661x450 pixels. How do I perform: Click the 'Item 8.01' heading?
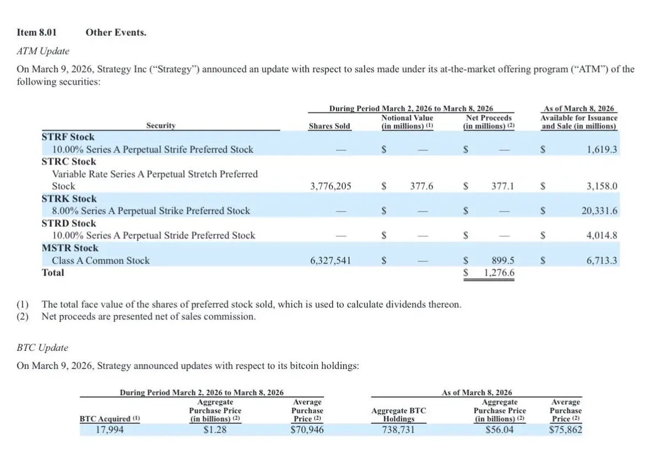[38, 32]
